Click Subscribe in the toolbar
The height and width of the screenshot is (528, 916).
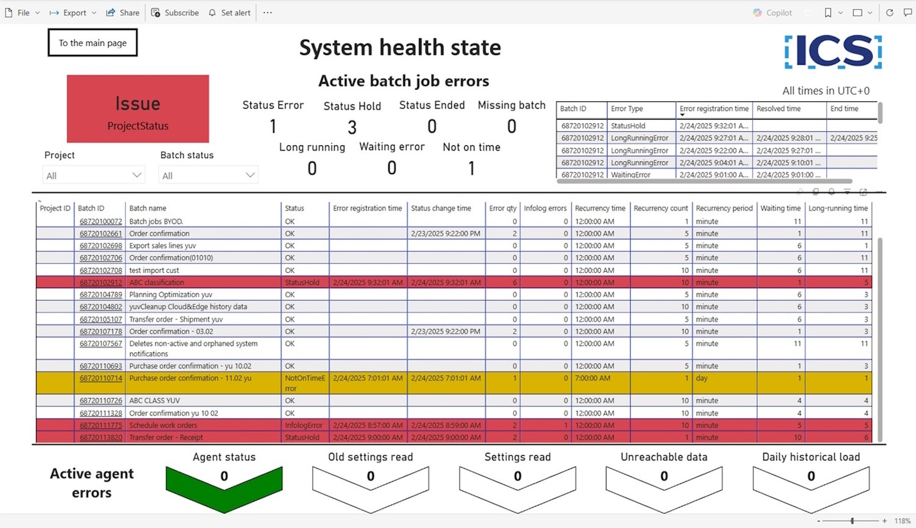point(175,12)
